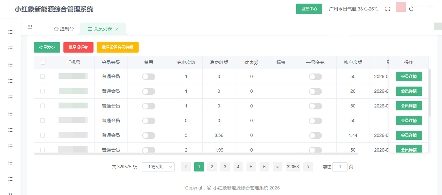Go to the previous page arrow
442x195 pixels.
(x=186, y=167)
